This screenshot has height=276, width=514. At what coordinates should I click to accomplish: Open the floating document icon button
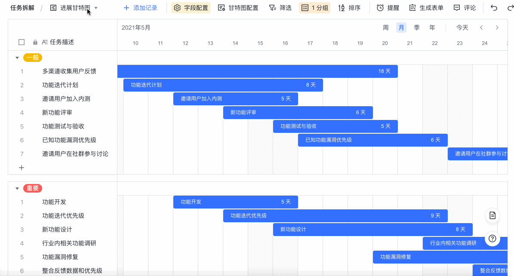(x=492, y=215)
